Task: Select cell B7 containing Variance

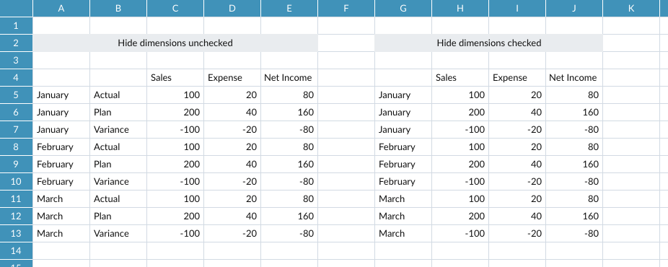Action: click(x=118, y=129)
